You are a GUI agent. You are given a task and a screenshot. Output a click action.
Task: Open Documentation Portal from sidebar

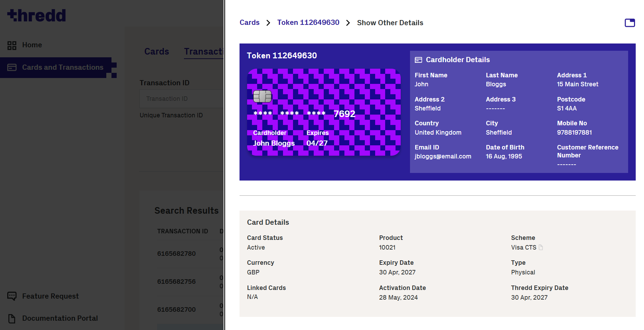click(60, 318)
